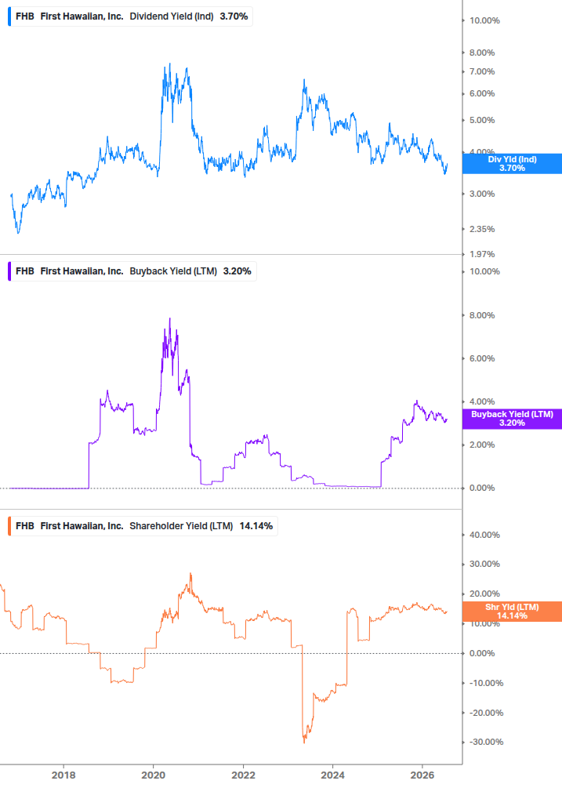Click the 40.00% tick on shareholder yield axis
Viewport: 562px width, 788px height.
click(484, 535)
